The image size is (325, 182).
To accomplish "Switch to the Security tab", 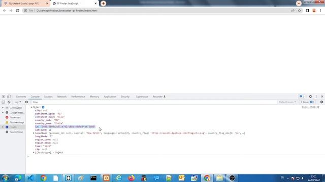I will 125,97.
